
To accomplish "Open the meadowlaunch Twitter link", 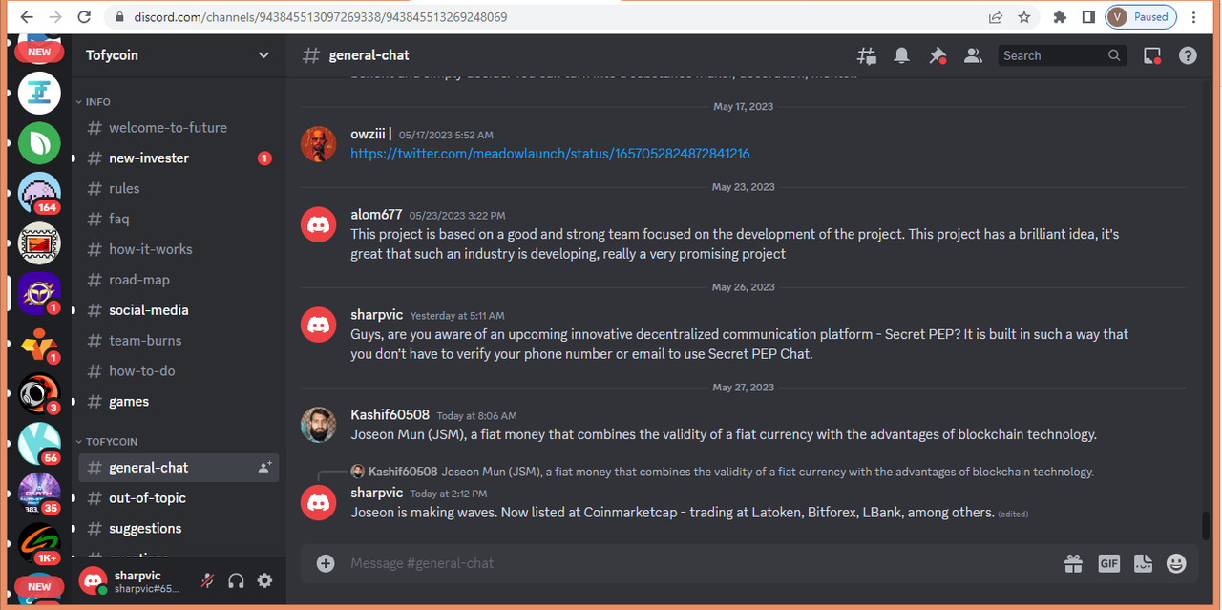I will pyautogui.click(x=550, y=154).
